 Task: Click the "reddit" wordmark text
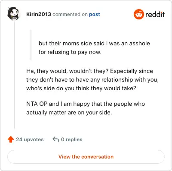click(155, 14)
